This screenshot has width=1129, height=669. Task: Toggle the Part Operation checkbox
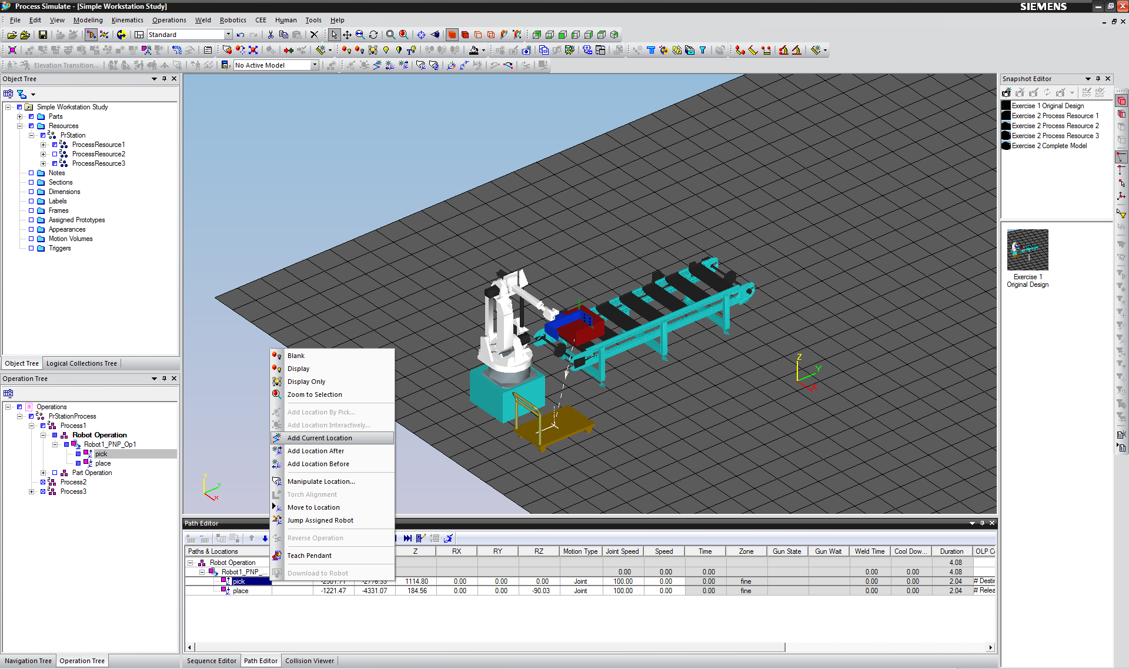pos(55,473)
